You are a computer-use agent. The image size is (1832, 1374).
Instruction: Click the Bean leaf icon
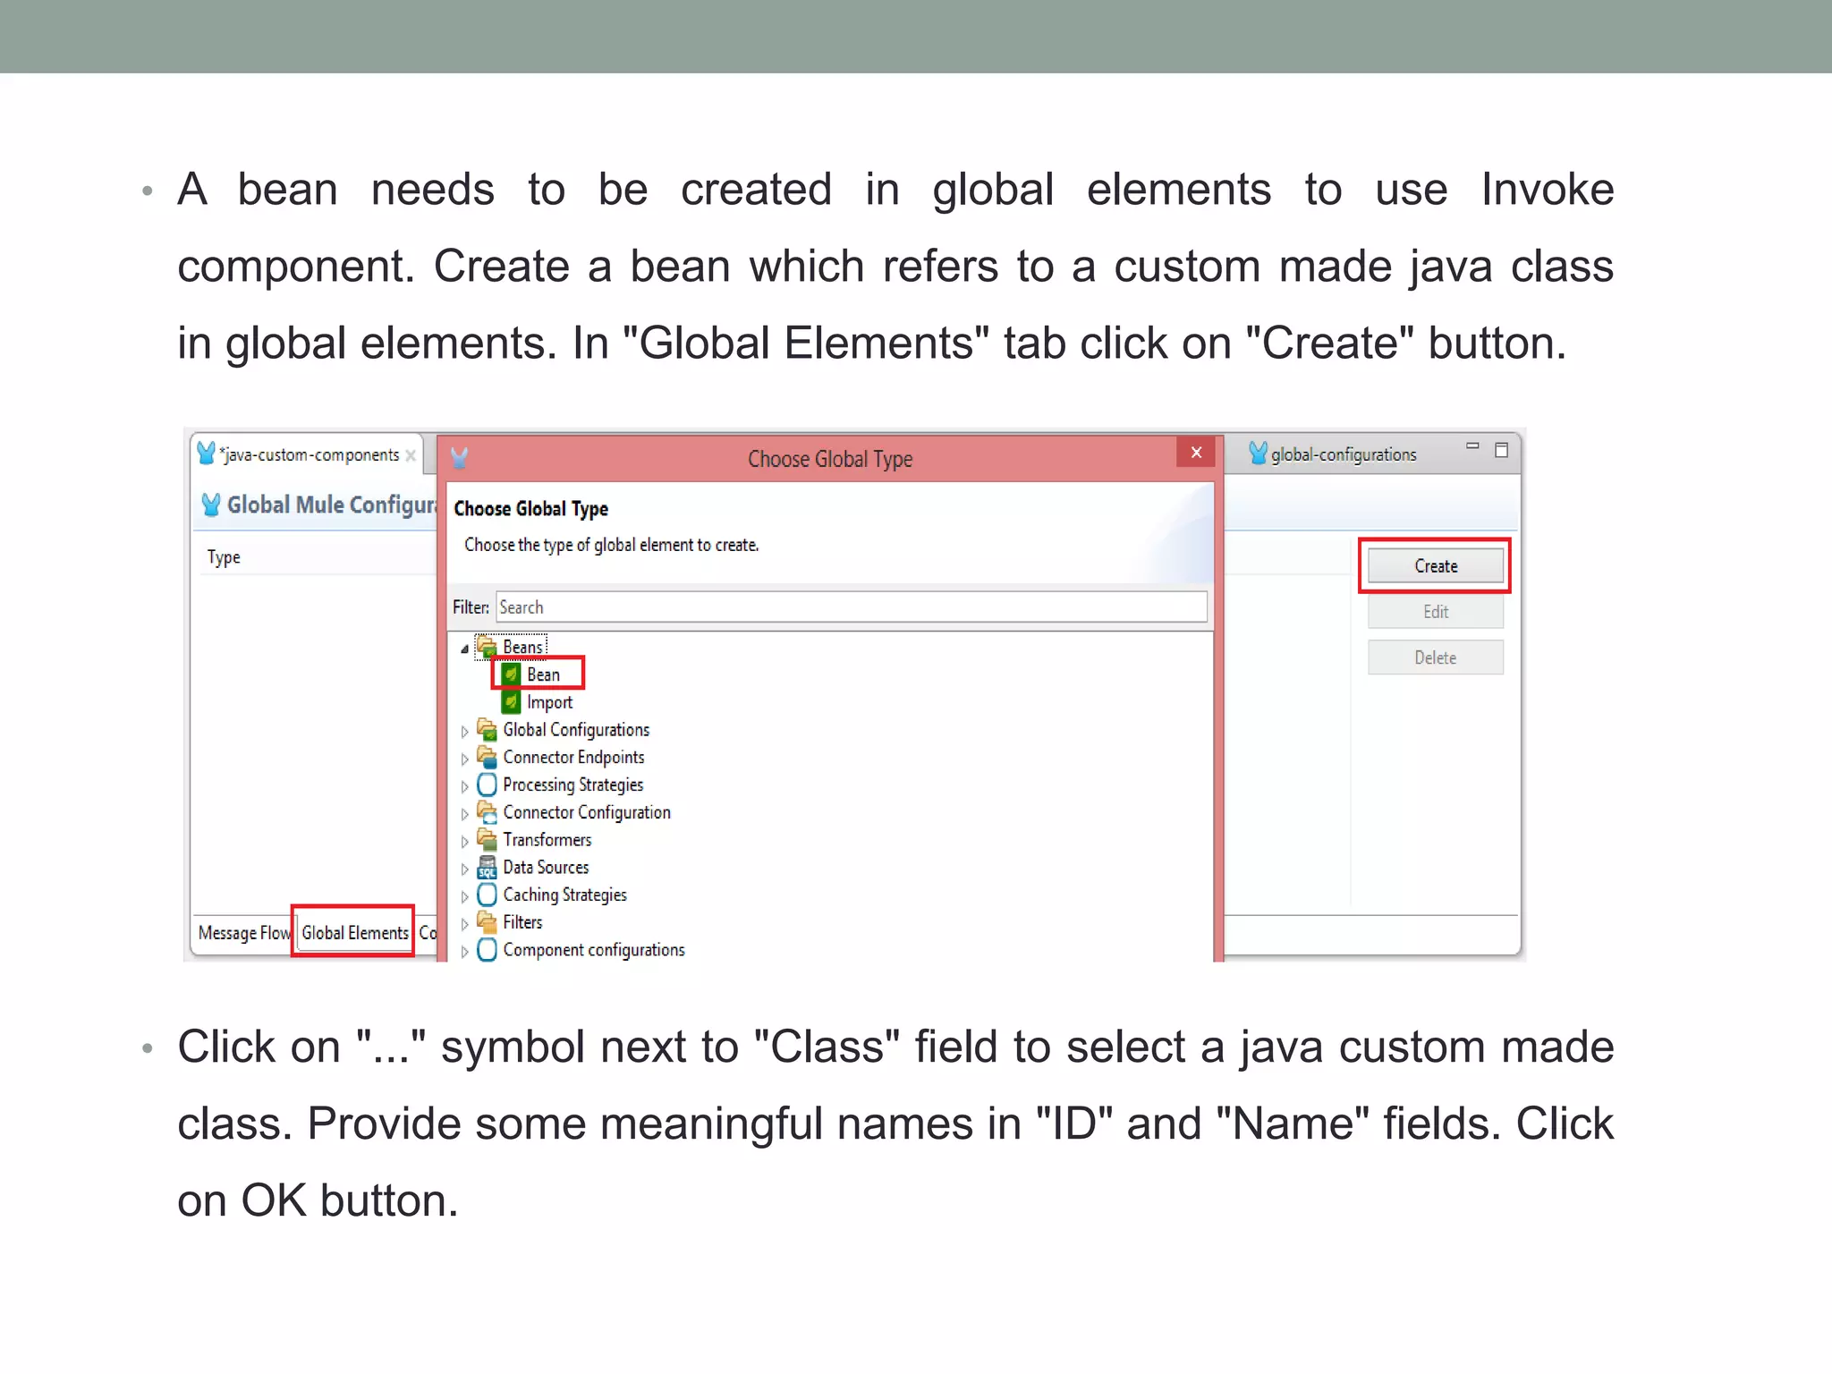511,674
